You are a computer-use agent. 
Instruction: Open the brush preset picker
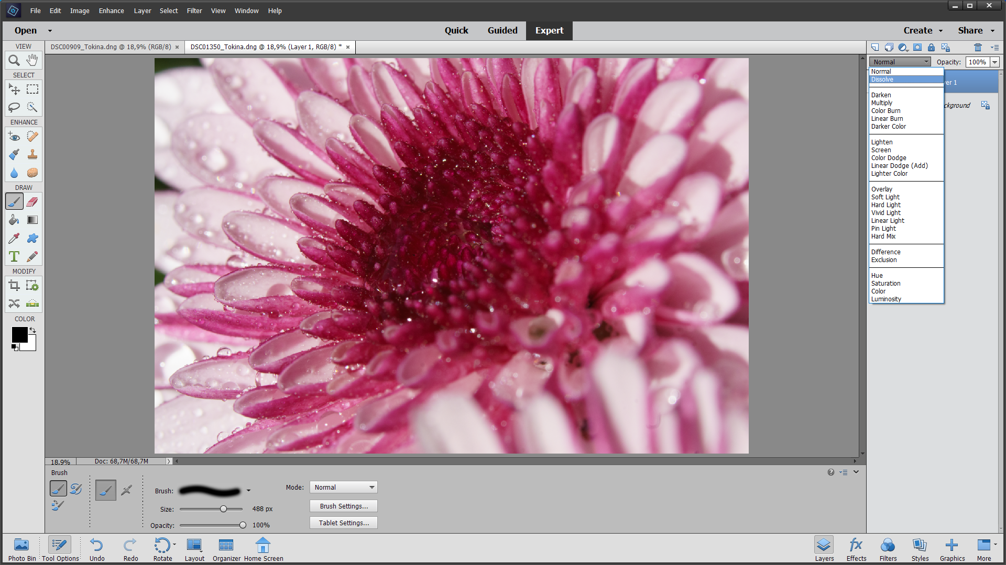[249, 491]
